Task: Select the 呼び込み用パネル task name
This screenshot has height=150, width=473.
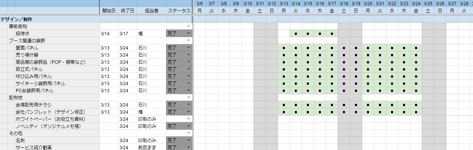Action: point(33,76)
